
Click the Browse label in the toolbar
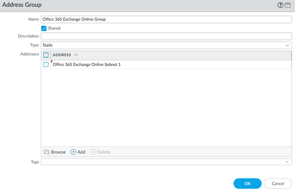pos(58,152)
